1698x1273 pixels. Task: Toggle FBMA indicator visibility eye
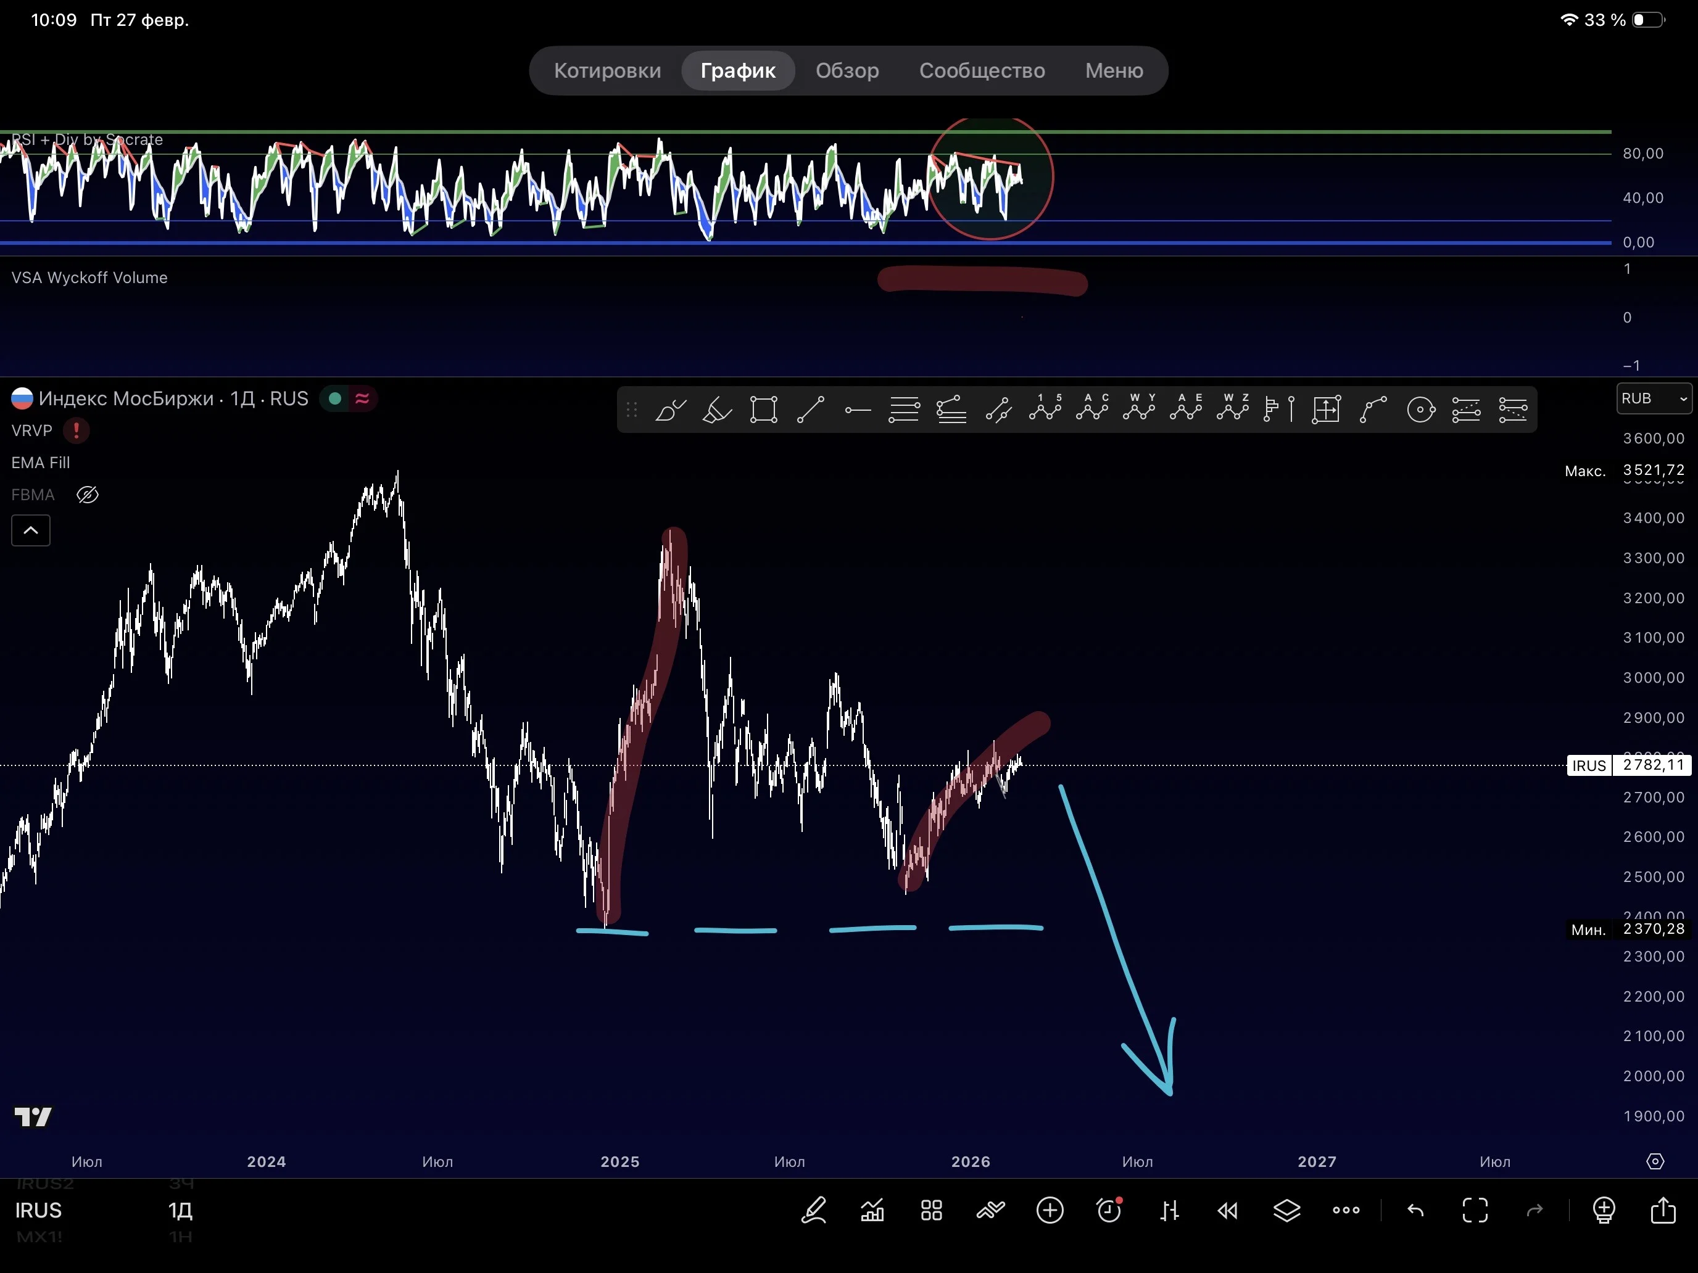coord(88,495)
